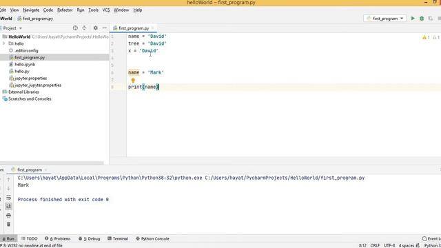Open the Run tool window button
This screenshot has width=441, height=248.
click(x=8, y=238)
